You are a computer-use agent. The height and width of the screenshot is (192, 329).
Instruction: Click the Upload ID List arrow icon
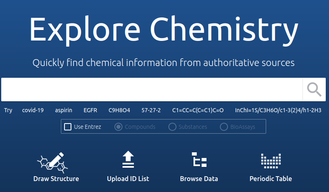point(128,160)
